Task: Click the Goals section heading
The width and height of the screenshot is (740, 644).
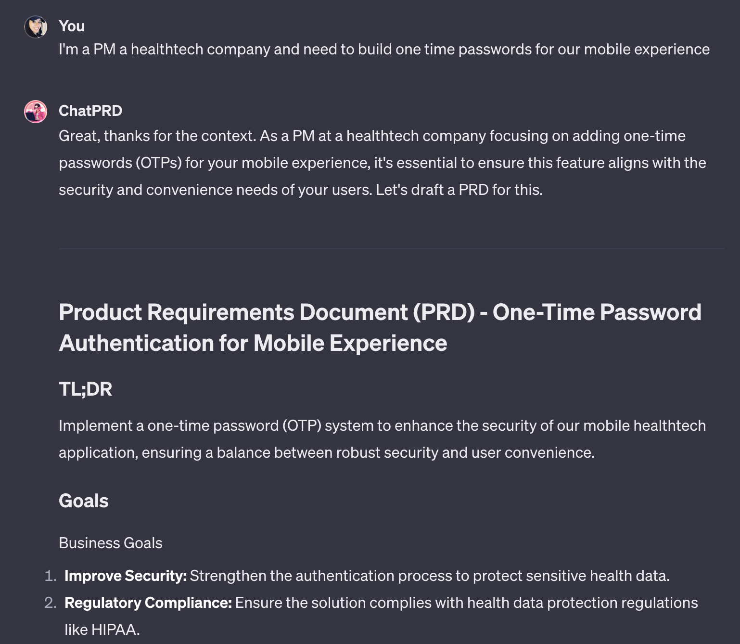Action: point(84,501)
